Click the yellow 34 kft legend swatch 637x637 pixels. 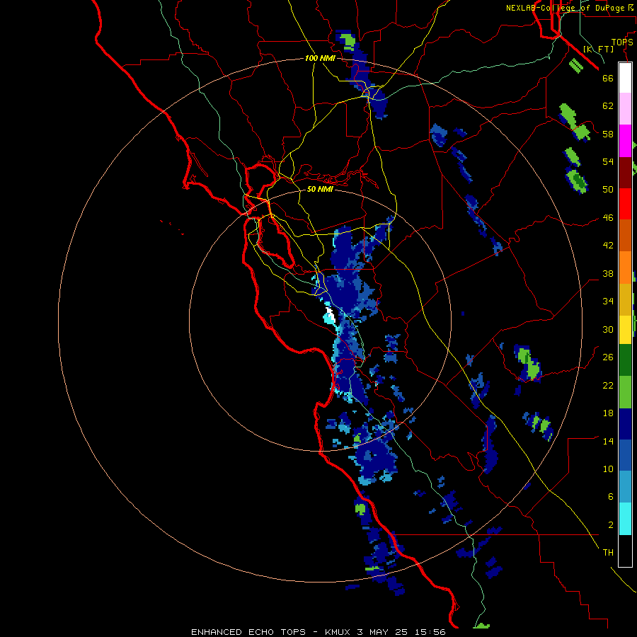click(625, 330)
